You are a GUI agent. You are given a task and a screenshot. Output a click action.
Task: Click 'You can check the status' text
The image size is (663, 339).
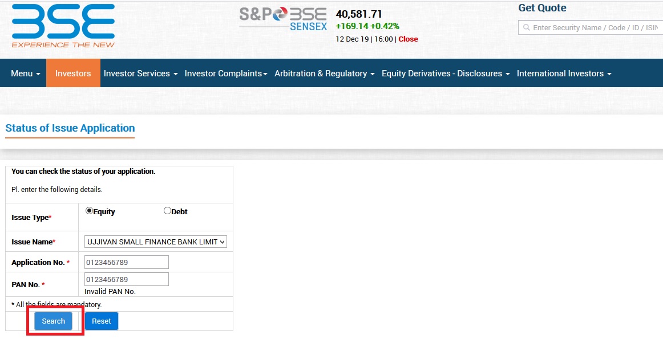(x=83, y=171)
